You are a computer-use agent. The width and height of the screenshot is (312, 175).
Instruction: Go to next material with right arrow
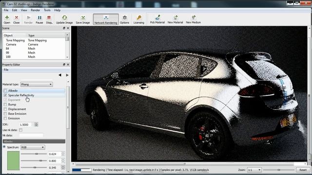67,75
